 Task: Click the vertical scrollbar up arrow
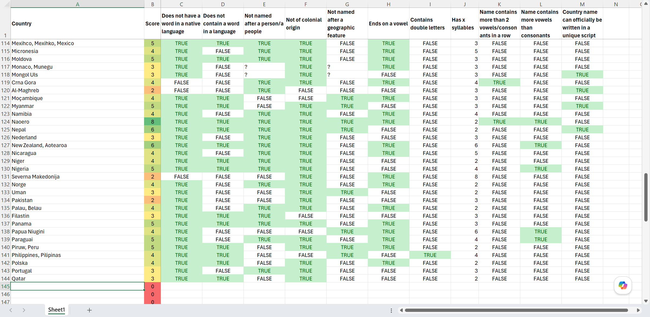pos(646,4)
